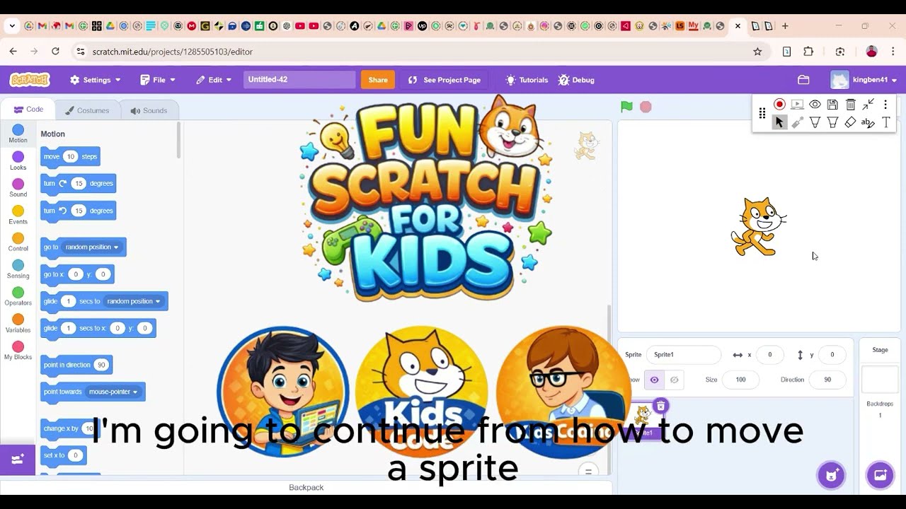This screenshot has height=509, width=906.
Task: Select the Motion block category
Action: 18,134
